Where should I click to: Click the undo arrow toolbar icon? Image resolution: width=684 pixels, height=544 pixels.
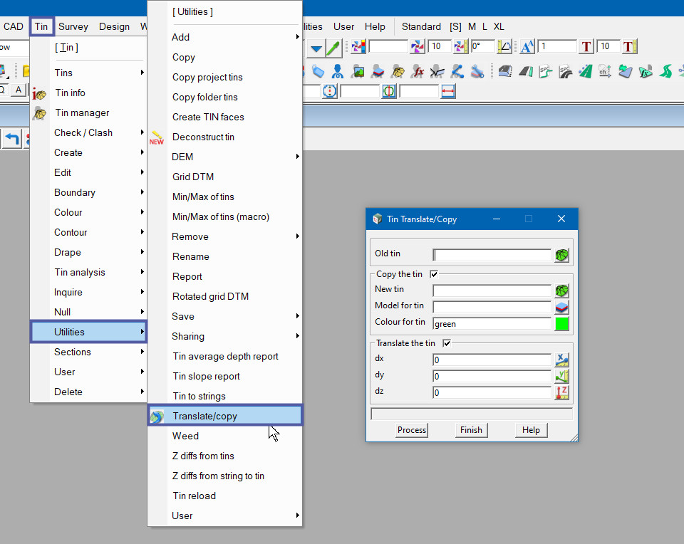pyautogui.click(x=11, y=139)
